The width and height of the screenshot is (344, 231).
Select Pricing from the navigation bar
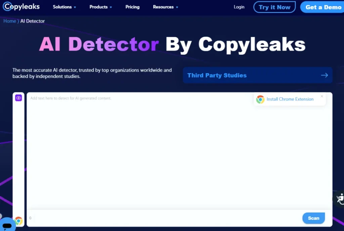click(x=132, y=7)
